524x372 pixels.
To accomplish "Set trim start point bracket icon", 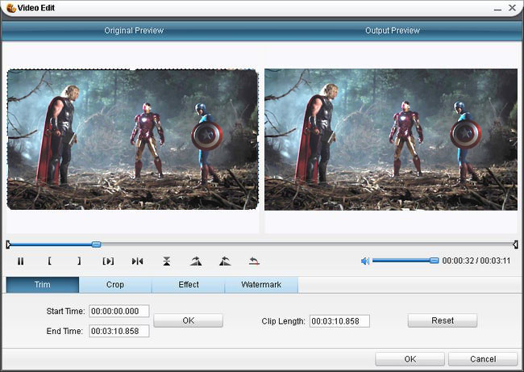I will point(49,261).
